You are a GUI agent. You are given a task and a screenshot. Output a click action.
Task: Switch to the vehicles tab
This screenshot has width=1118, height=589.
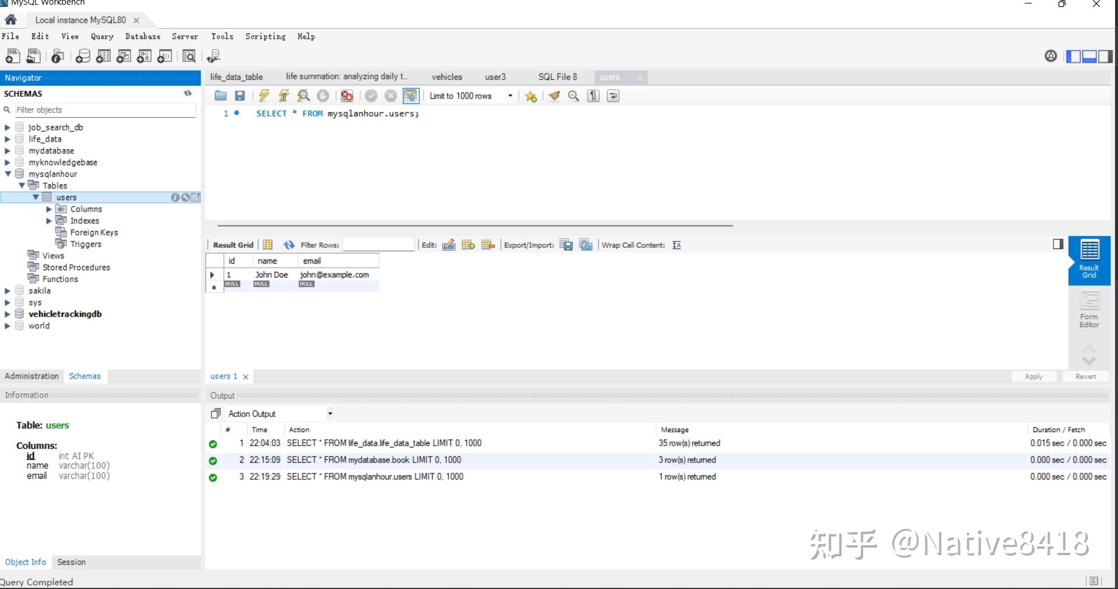[447, 76]
